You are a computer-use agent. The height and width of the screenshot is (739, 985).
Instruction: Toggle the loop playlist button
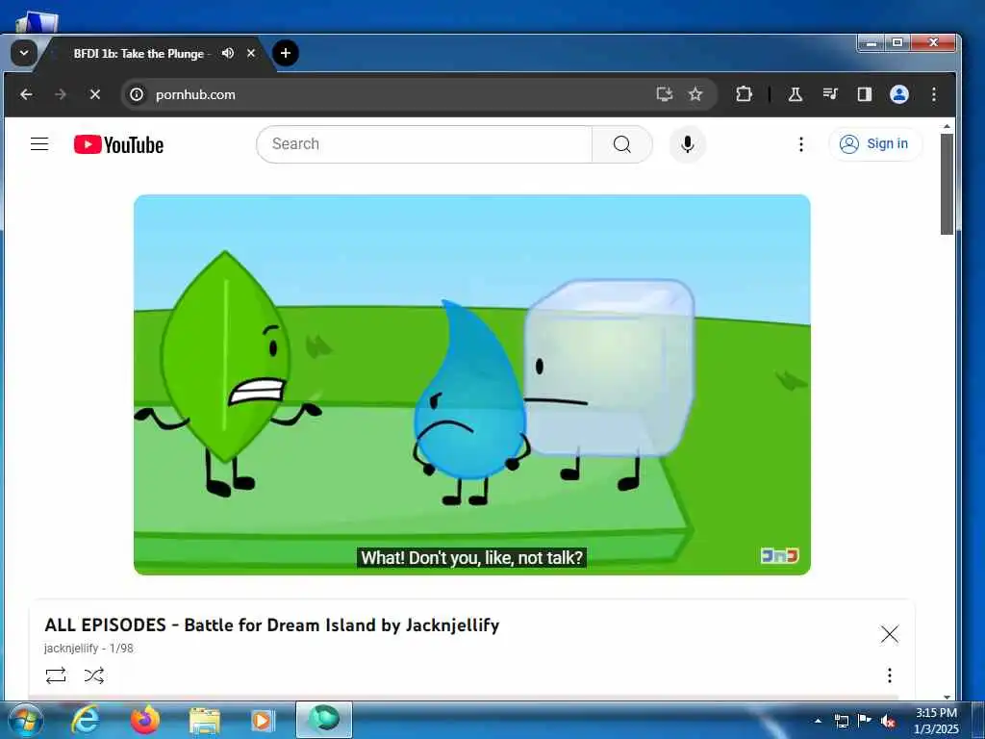coord(55,675)
